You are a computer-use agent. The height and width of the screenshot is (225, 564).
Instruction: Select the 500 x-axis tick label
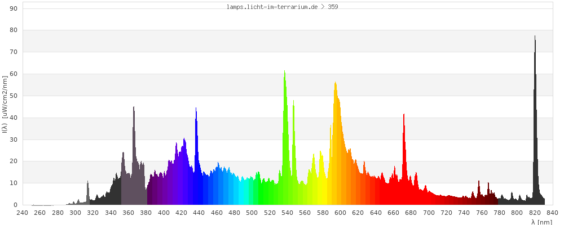(x=252, y=213)
